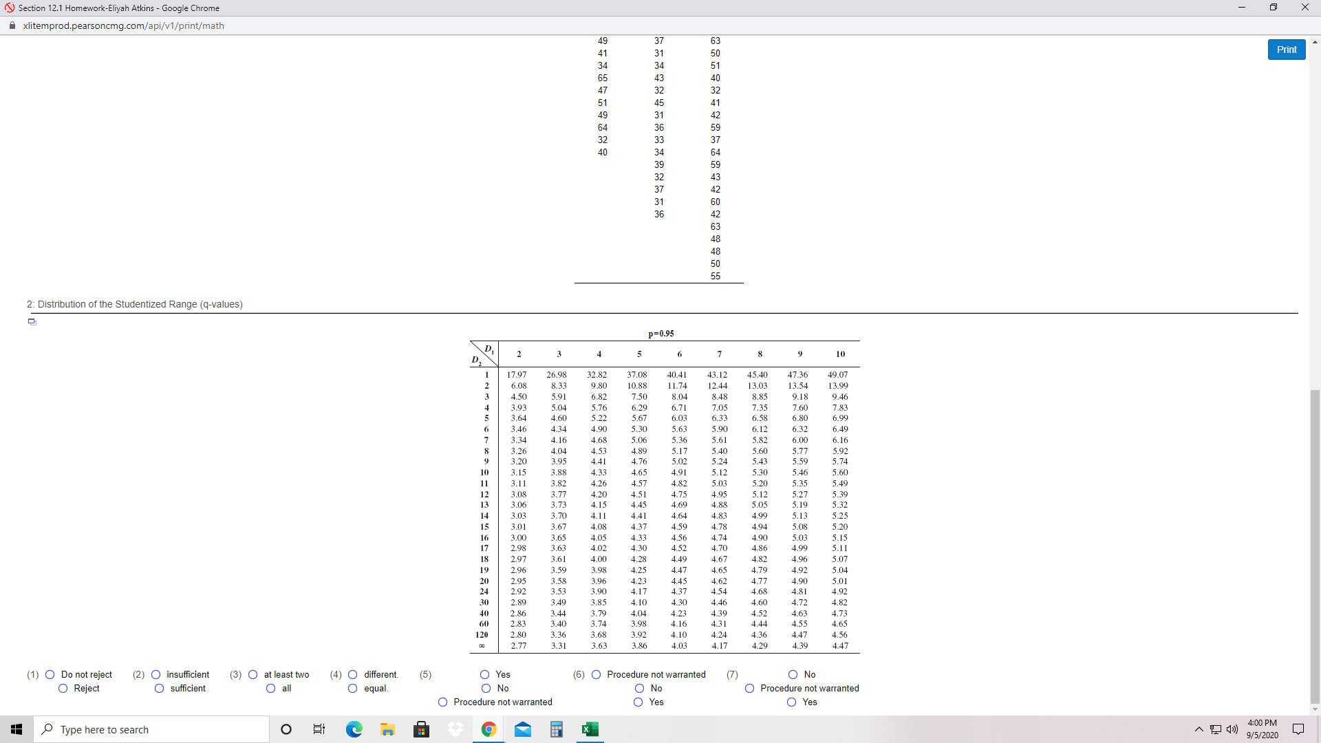Select the 'equal.' radio option

(353, 688)
